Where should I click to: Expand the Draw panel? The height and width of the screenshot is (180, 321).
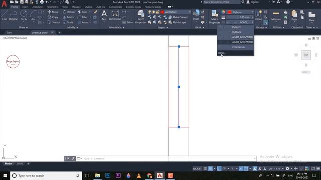coord(23,27)
